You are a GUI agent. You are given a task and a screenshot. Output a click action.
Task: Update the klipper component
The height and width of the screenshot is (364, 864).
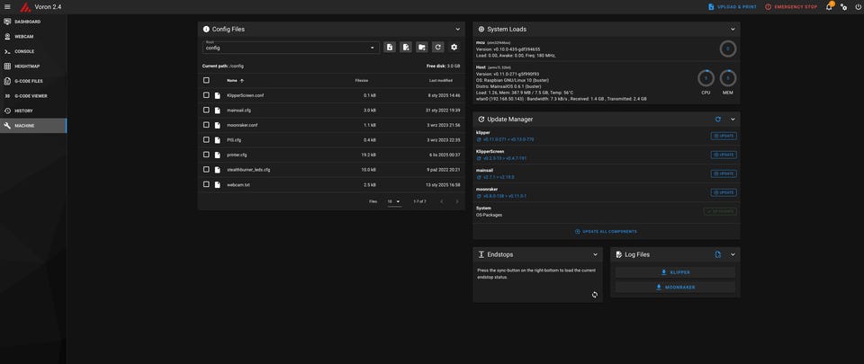coord(724,136)
